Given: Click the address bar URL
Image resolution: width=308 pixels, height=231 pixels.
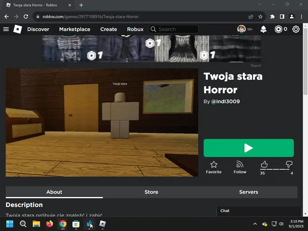Looking at the screenshot, I should click(x=91, y=17).
